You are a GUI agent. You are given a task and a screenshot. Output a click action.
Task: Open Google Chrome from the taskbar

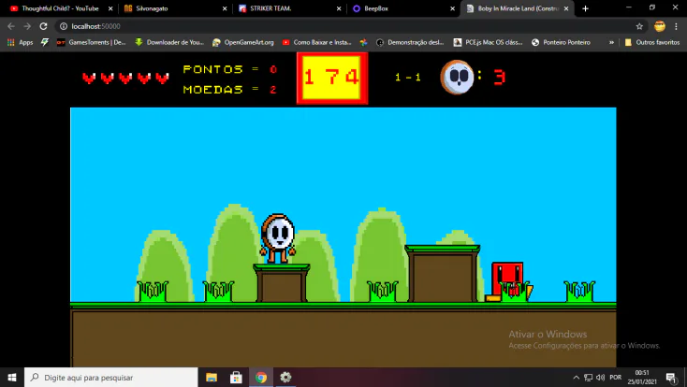point(261,378)
